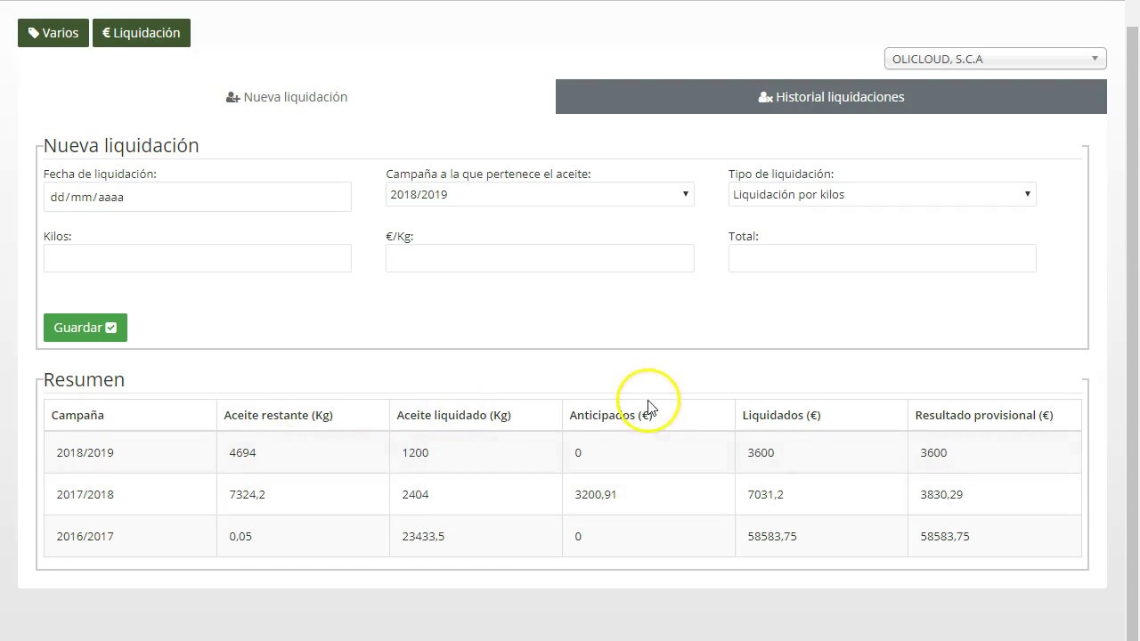Click the 4694 aceite restante value
The image size is (1140, 641).
242,452
